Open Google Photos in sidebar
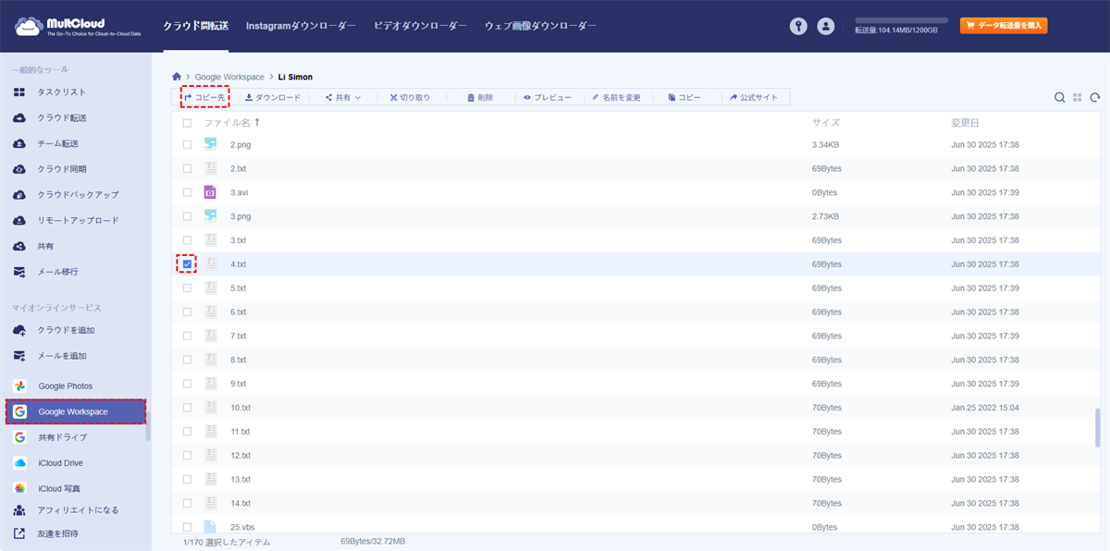The width and height of the screenshot is (1110, 551). click(65, 386)
